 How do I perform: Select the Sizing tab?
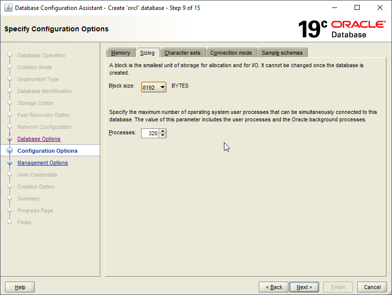point(147,53)
